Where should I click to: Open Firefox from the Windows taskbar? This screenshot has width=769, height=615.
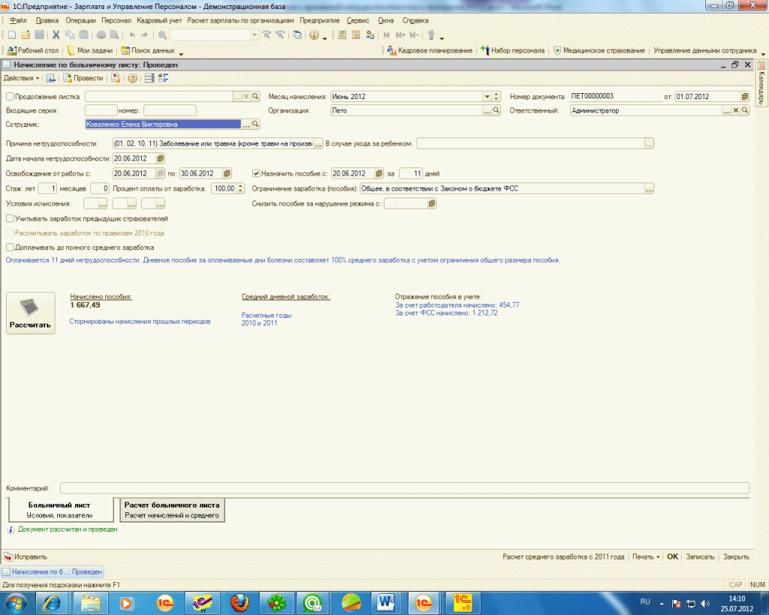[239, 601]
